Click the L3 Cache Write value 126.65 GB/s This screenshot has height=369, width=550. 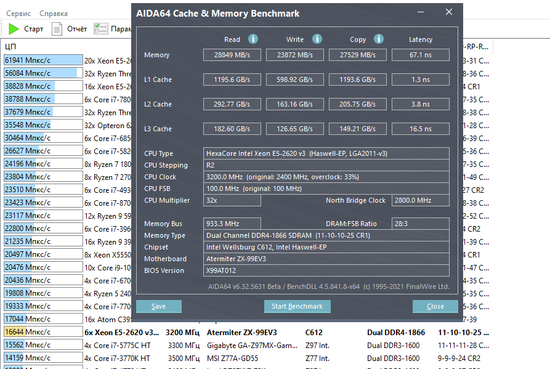point(294,129)
